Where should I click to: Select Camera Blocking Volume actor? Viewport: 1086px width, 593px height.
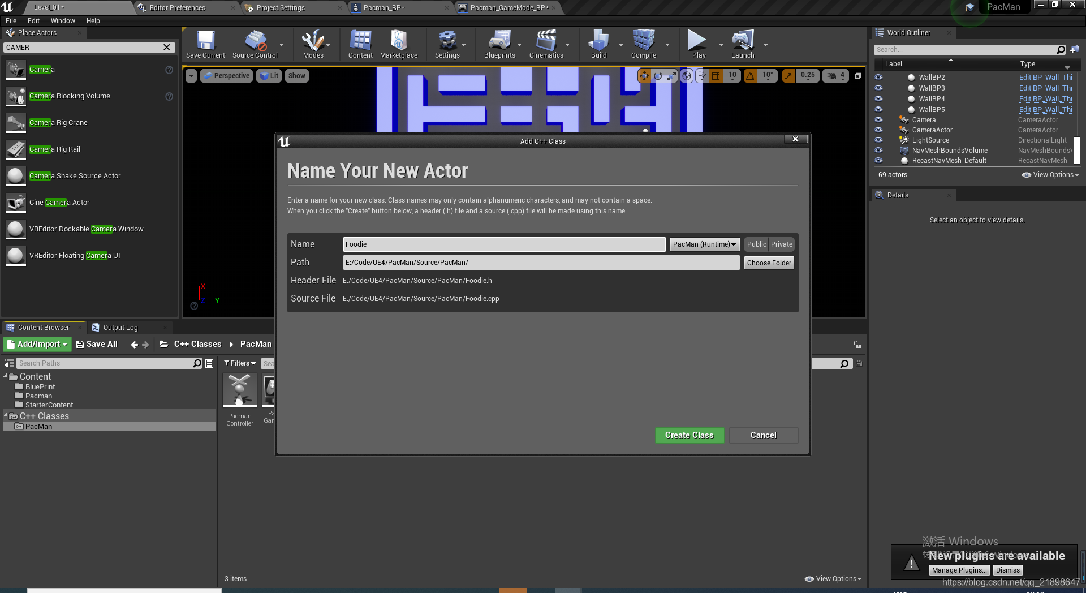click(89, 96)
